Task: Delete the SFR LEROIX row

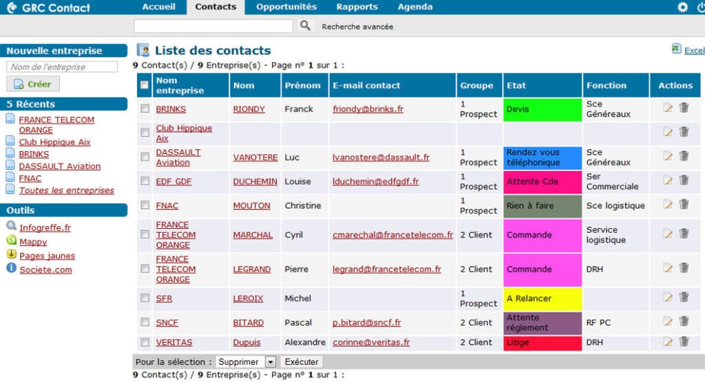Action: tap(684, 297)
